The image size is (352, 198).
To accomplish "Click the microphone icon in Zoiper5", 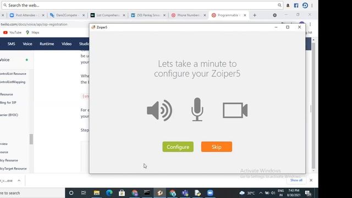I will pyautogui.click(x=197, y=109).
